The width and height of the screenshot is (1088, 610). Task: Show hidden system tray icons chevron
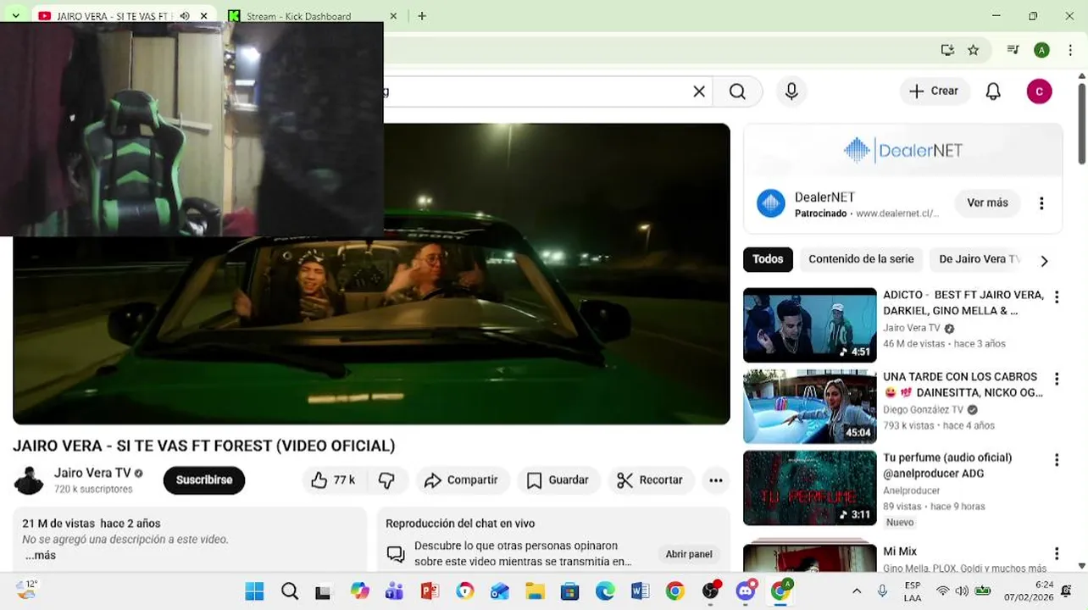(x=857, y=591)
